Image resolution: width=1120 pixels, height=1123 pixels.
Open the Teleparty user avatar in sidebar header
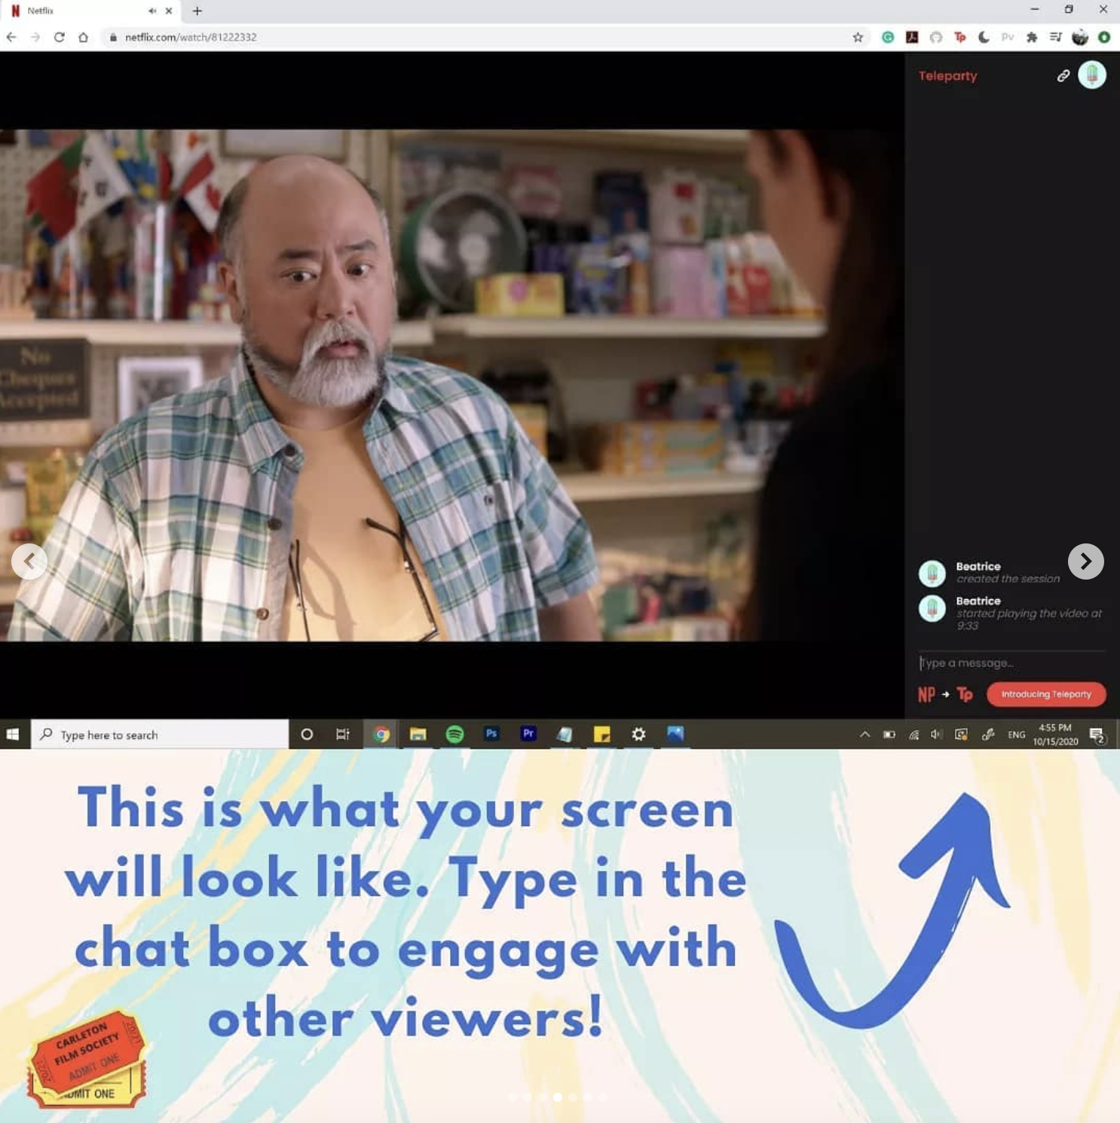coord(1092,75)
